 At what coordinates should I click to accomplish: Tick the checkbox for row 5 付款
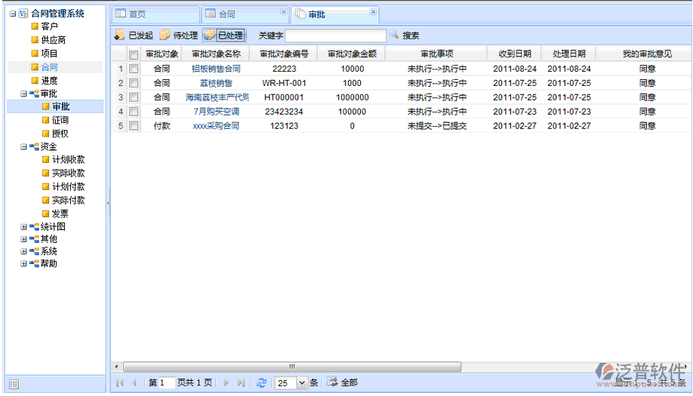point(134,126)
